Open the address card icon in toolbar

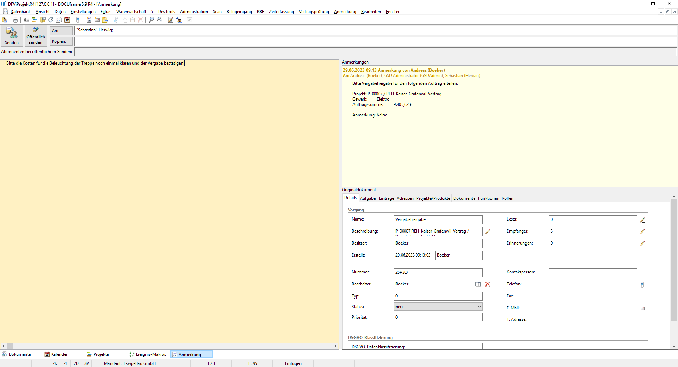26,20
